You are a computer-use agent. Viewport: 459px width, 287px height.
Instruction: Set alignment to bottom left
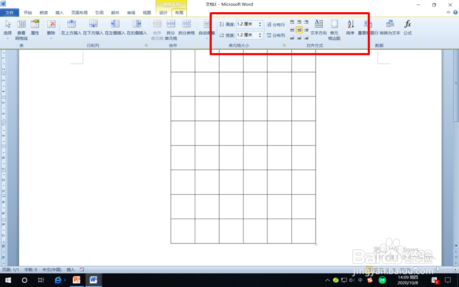pos(292,38)
